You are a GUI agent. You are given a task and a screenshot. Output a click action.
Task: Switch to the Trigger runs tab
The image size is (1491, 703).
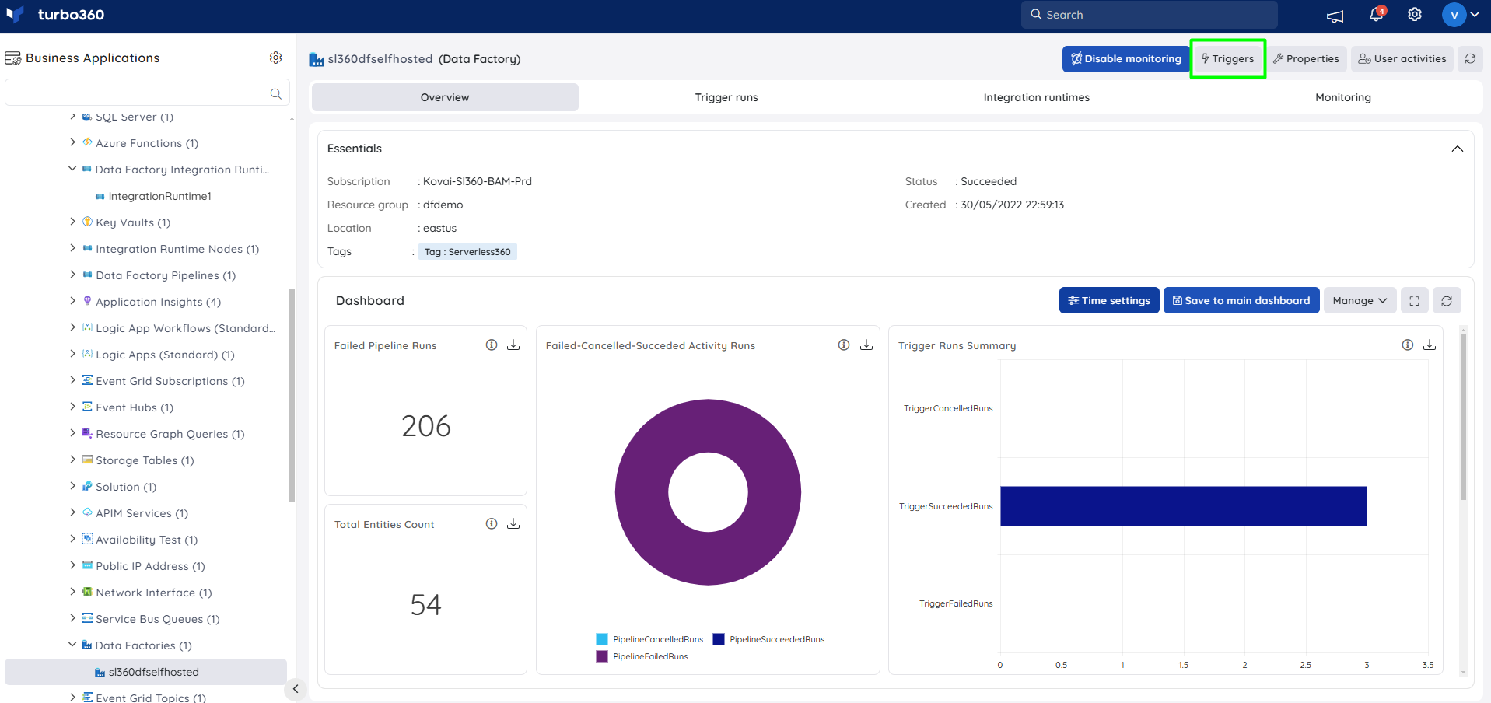tap(726, 97)
